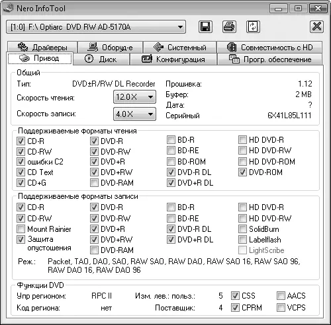
Task: Open the Скорость чтения 12.0X dropdown
Action: click(134, 97)
